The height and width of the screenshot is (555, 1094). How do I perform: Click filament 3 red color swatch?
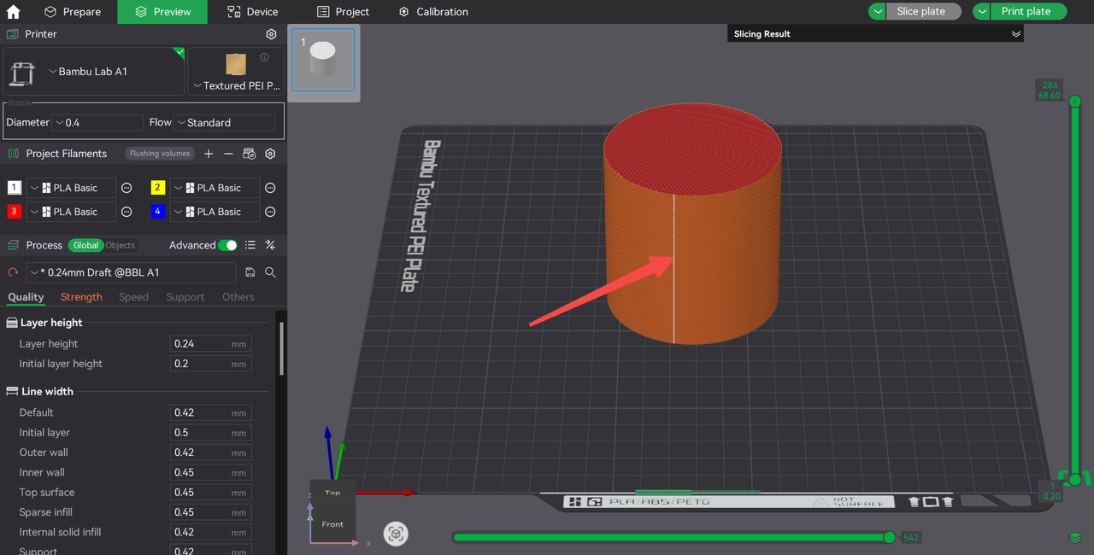click(x=15, y=212)
